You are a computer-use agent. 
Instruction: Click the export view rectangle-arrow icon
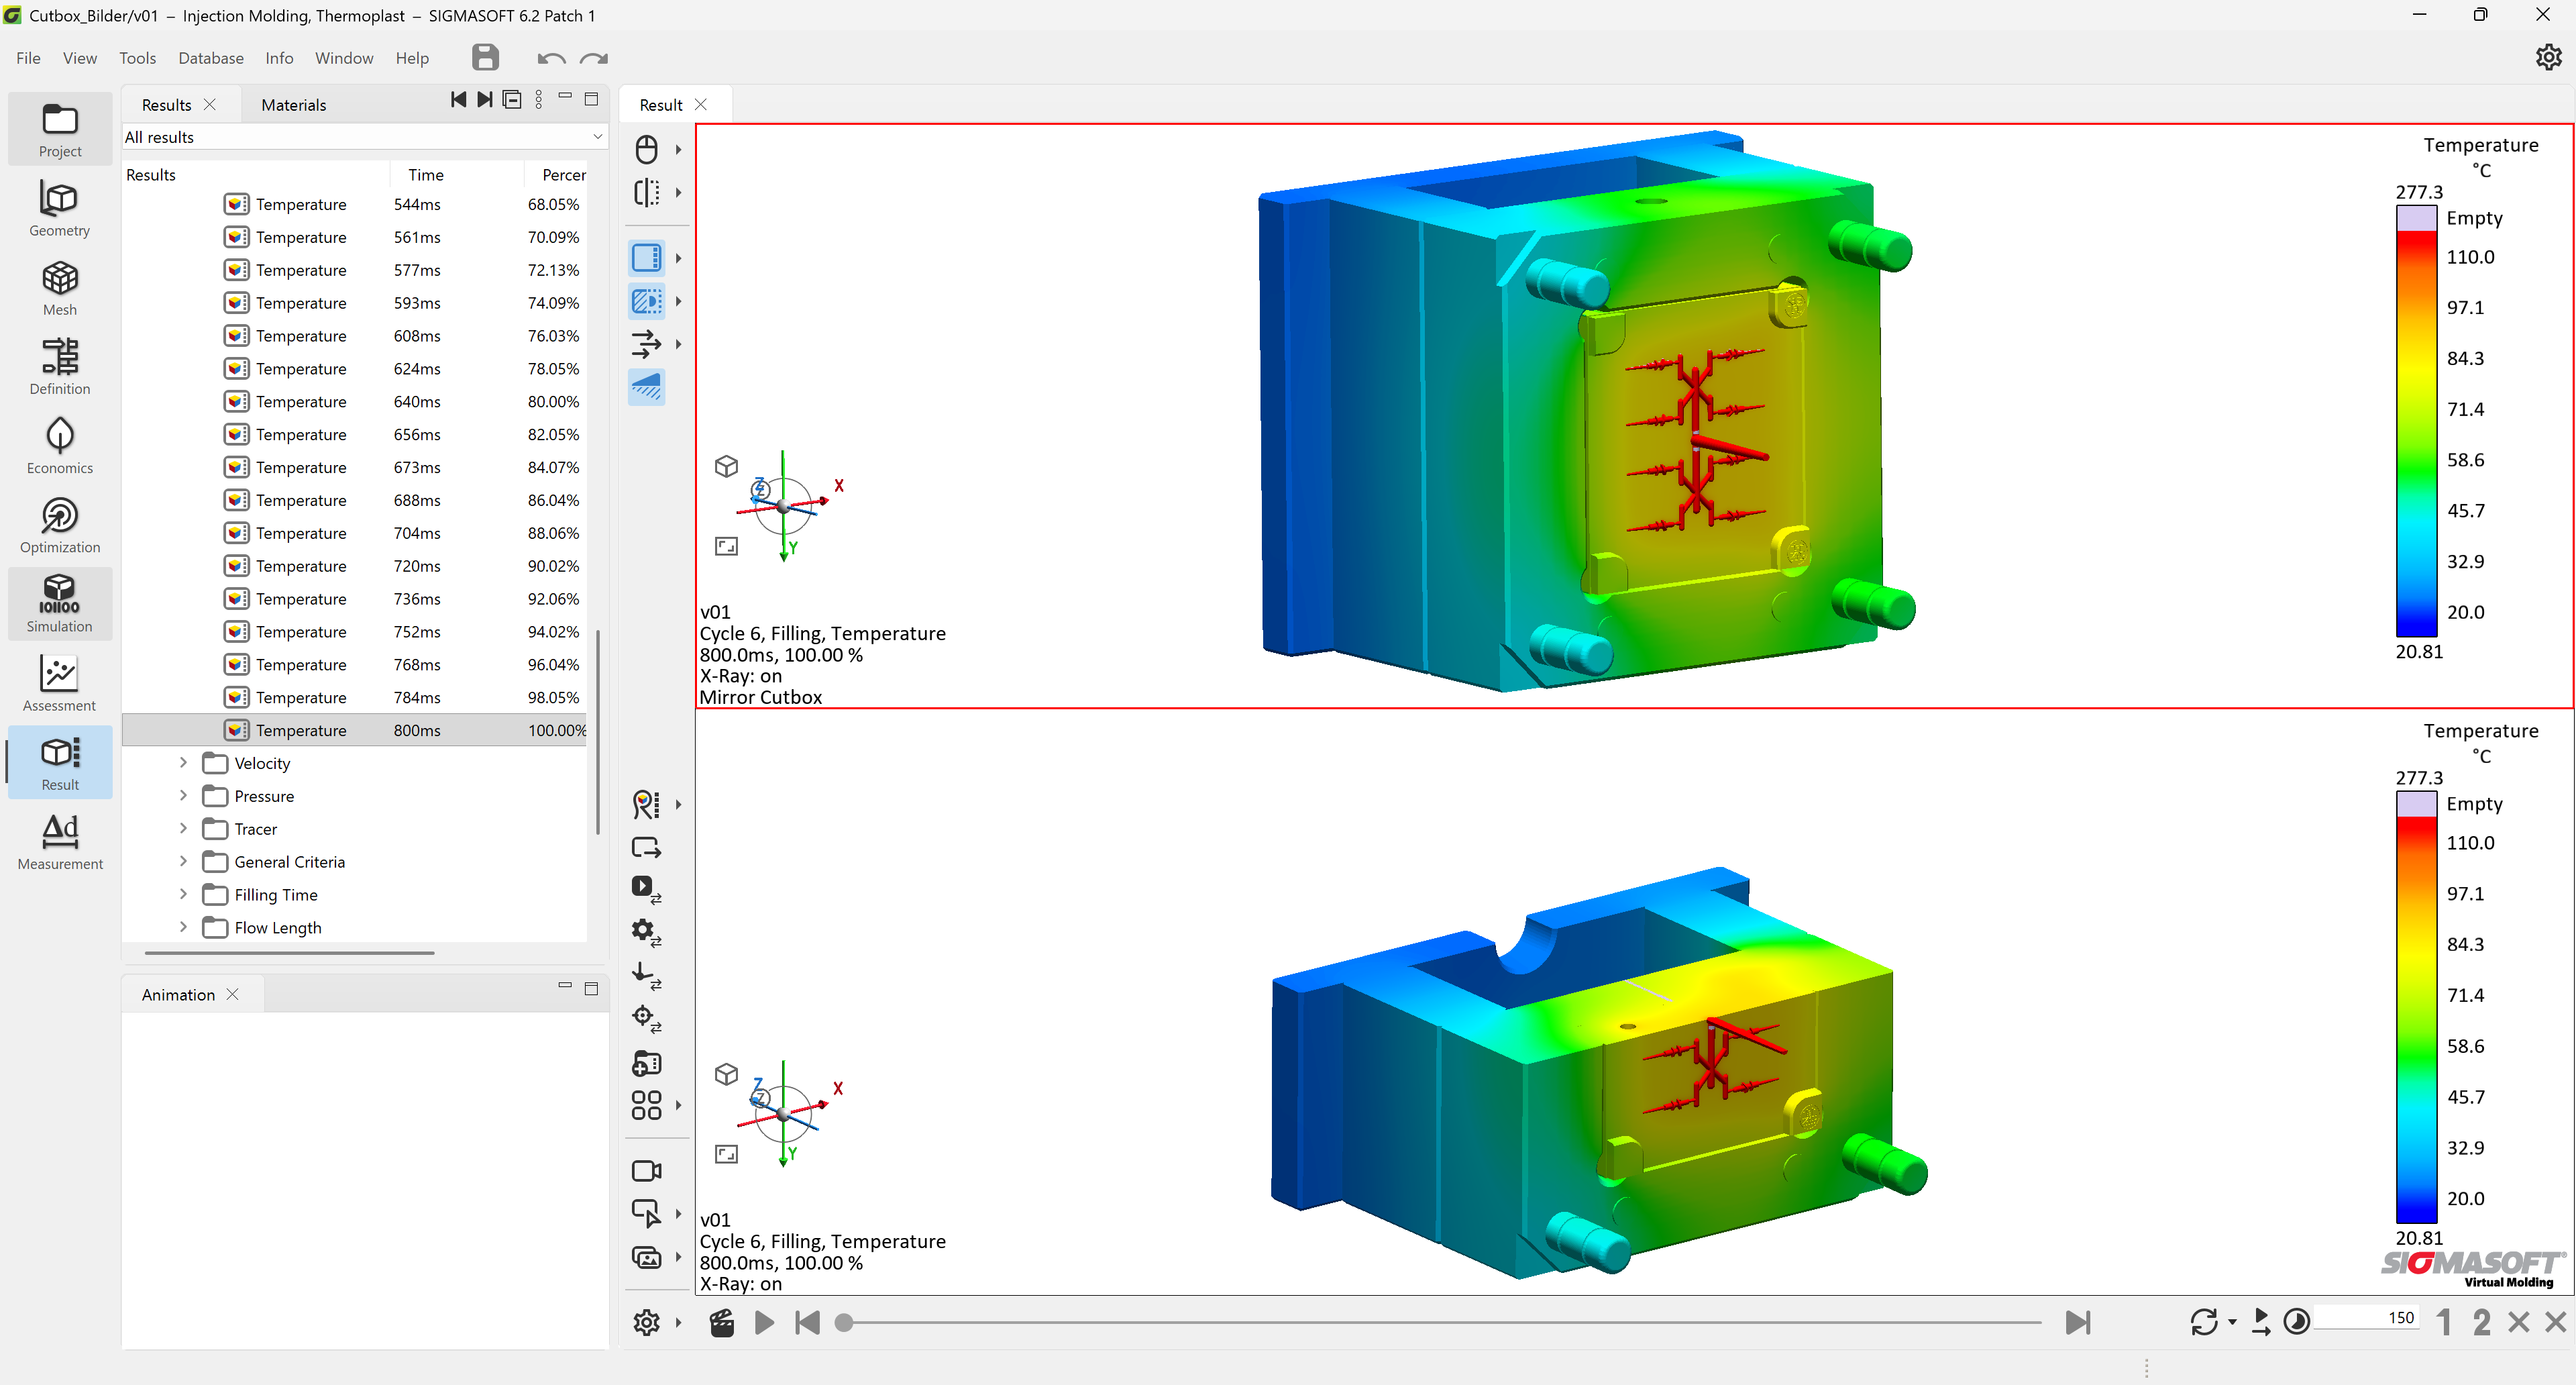pyautogui.click(x=647, y=848)
